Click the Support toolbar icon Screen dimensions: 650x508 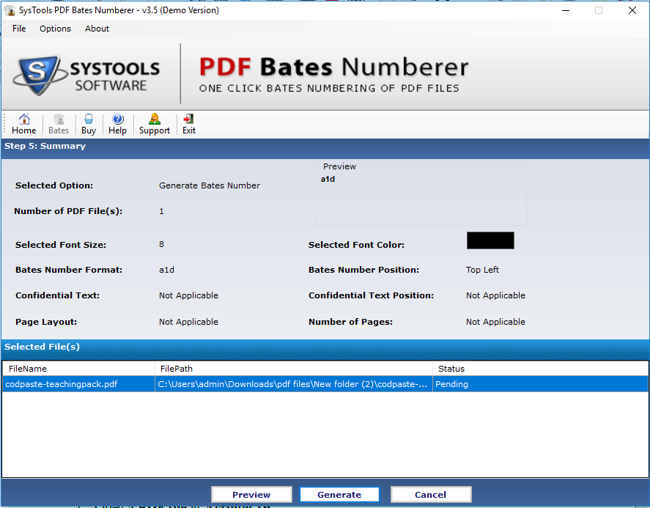point(154,124)
